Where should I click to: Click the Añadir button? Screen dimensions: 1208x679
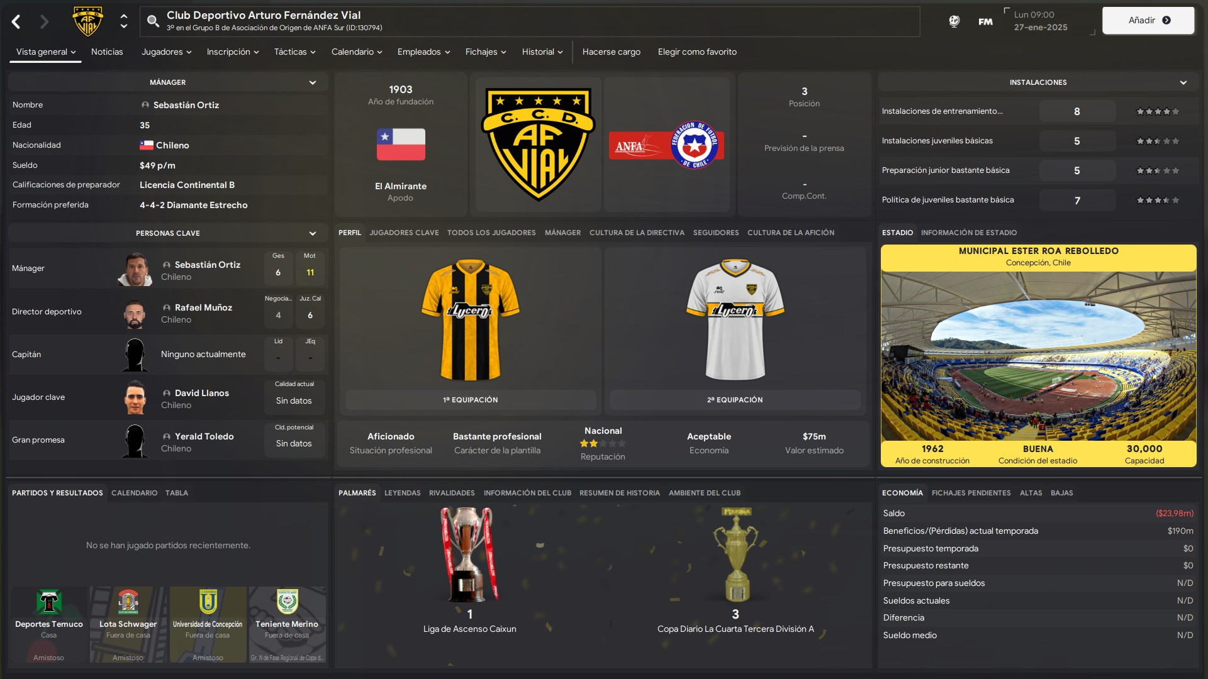(1148, 20)
